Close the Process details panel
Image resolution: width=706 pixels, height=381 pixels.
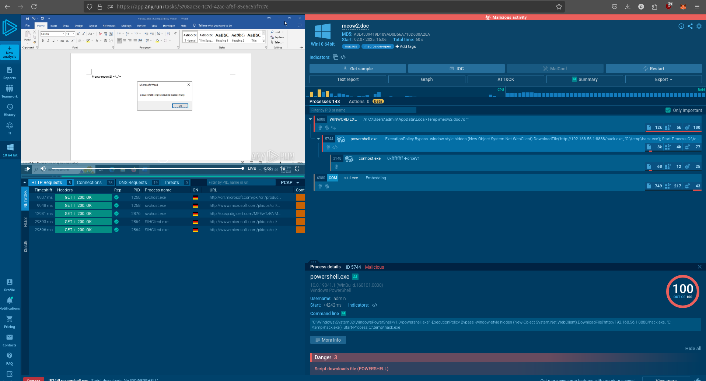[699, 267]
